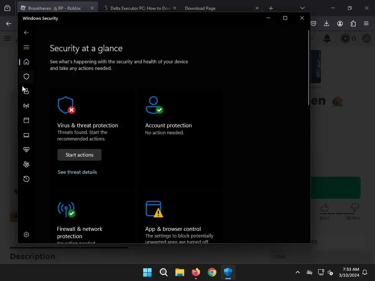
Task: Go back using Windows Security back arrow
Action: 26,33
